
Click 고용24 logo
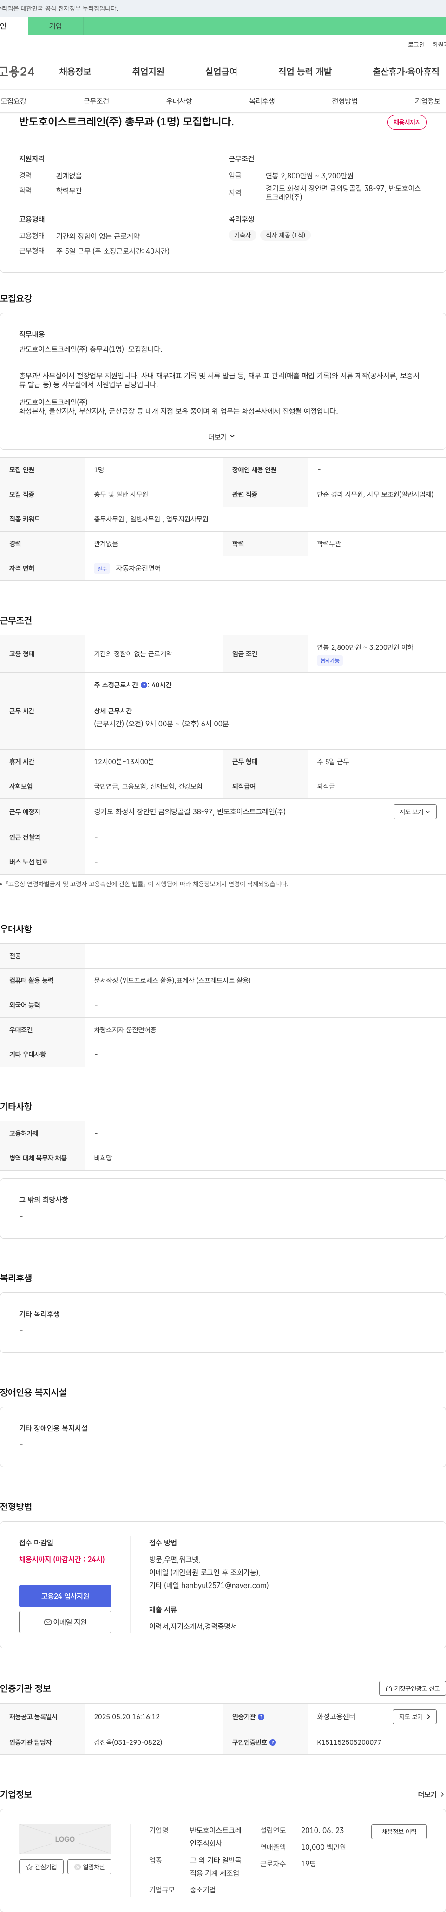[x=17, y=72]
